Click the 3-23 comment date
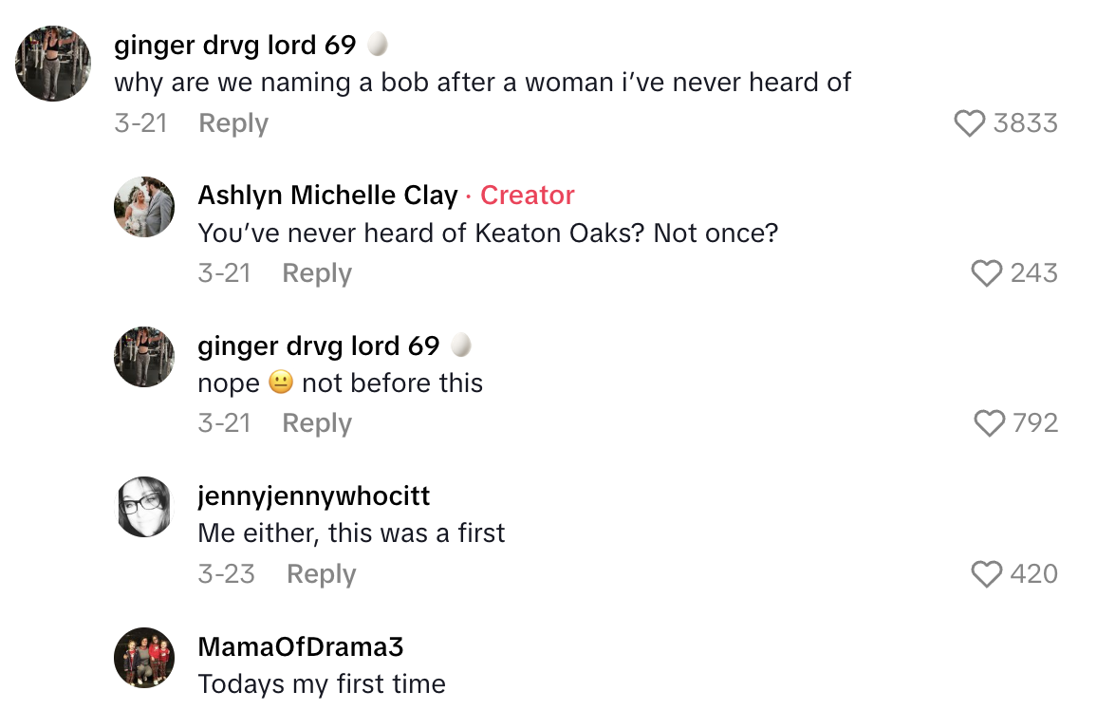Image resolution: width=1097 pixels, height=710 pixels. [226, 574]
